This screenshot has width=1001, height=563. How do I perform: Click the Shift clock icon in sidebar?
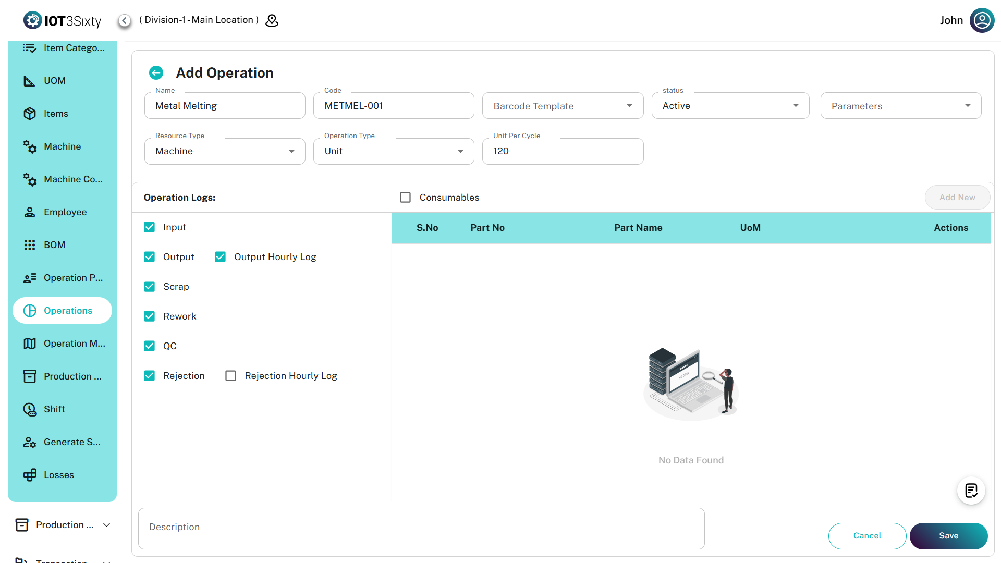click(x=30, y=409)
